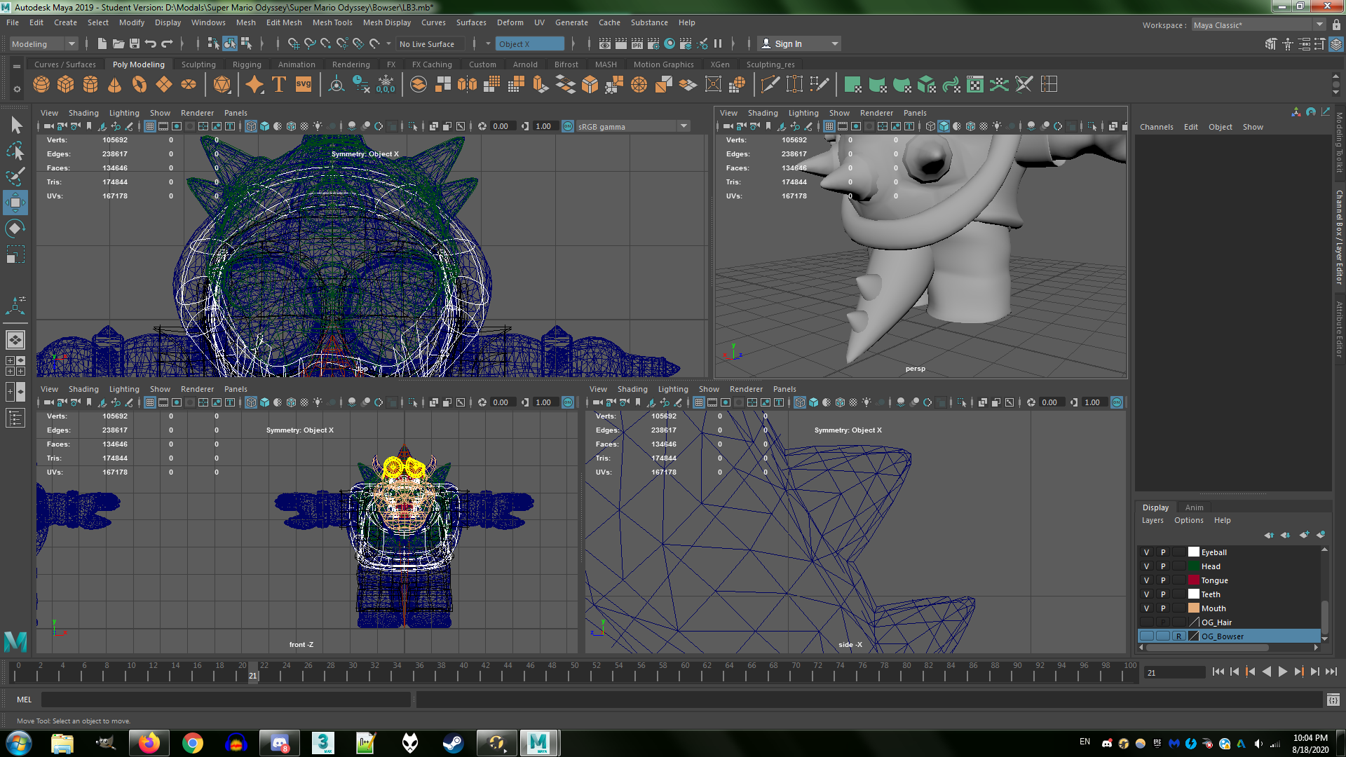Viewport: 1346px width, 757px height.
Task: Open the Edit Mesh menu
Action: 284,22
